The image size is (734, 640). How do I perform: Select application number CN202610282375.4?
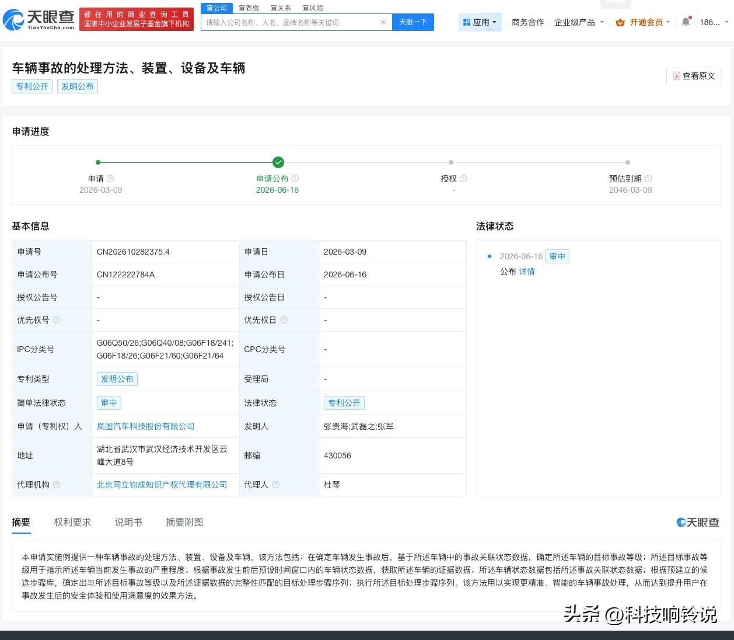coord(133,252)
